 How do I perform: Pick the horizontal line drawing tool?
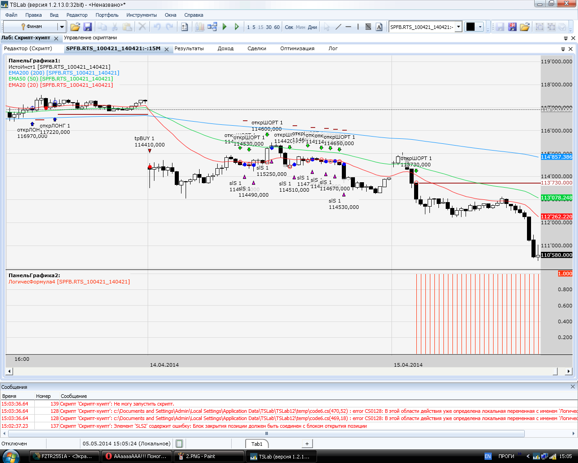click(x=348, y=27)
